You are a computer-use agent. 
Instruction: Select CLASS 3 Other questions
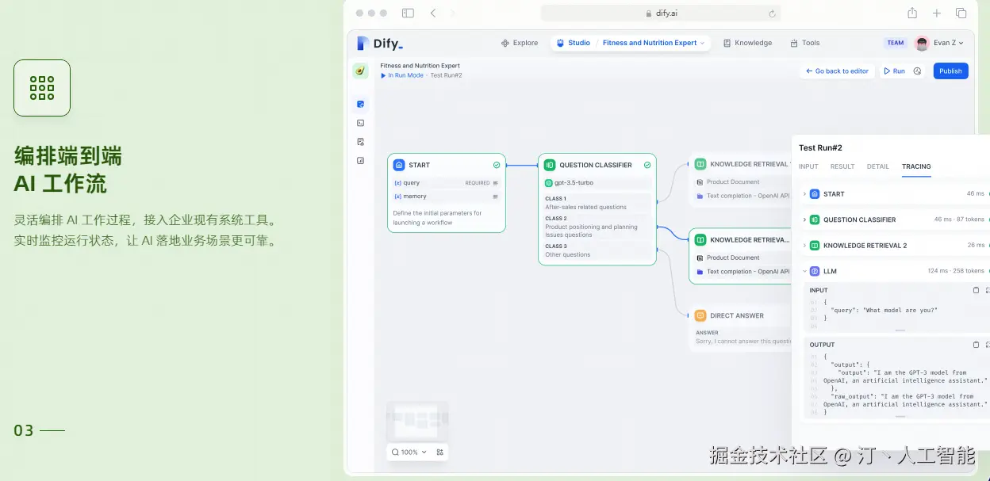[x=597, y=250]
